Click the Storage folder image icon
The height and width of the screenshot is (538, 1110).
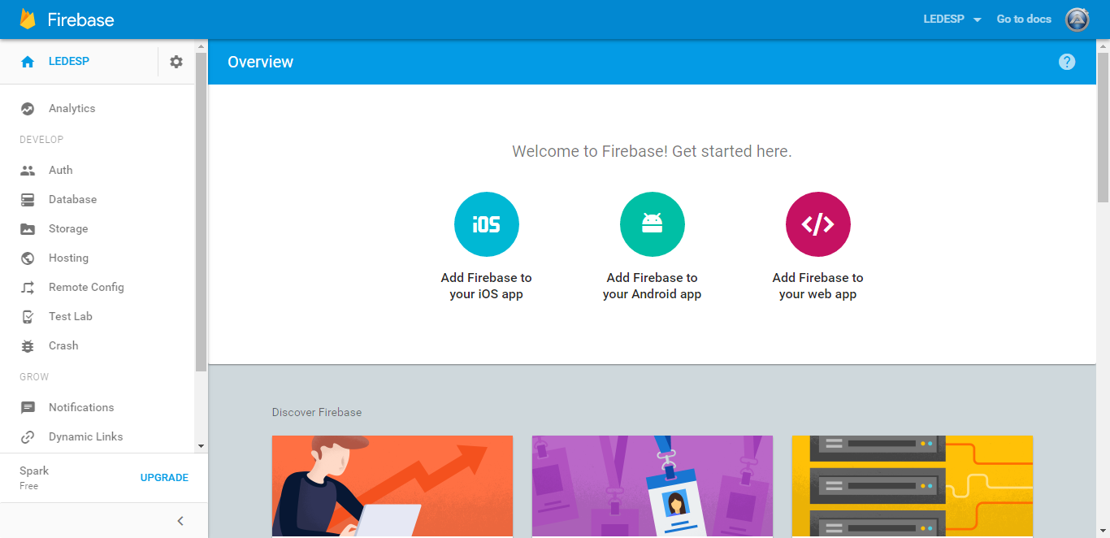pyautogui.click(x=28, y=228)
